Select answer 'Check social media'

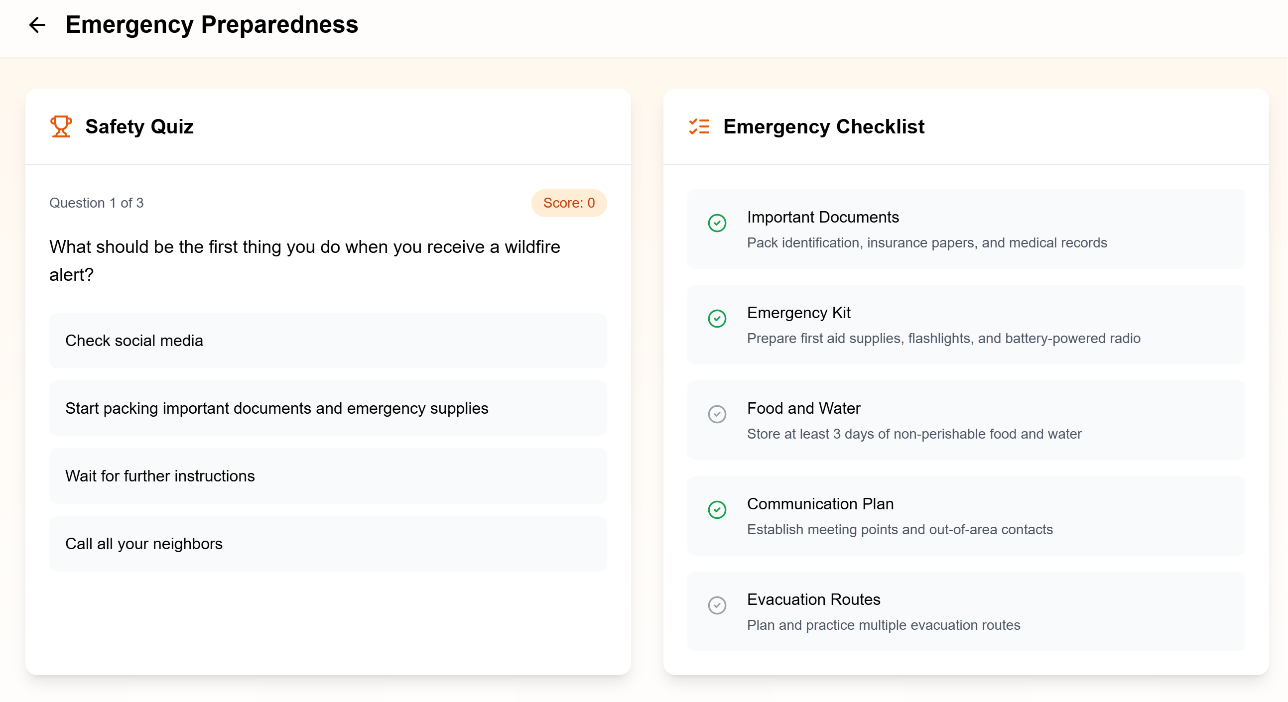click(328, 340)
